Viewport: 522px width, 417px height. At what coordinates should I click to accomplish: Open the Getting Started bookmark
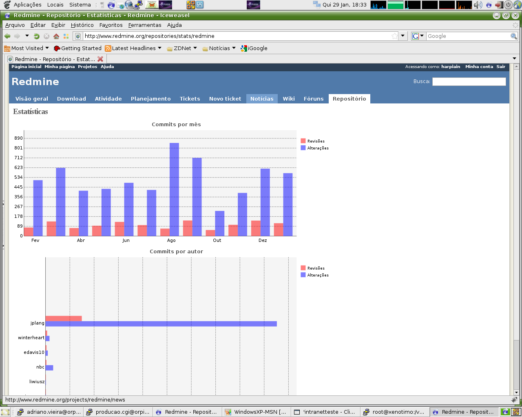(x=77, y=48)
